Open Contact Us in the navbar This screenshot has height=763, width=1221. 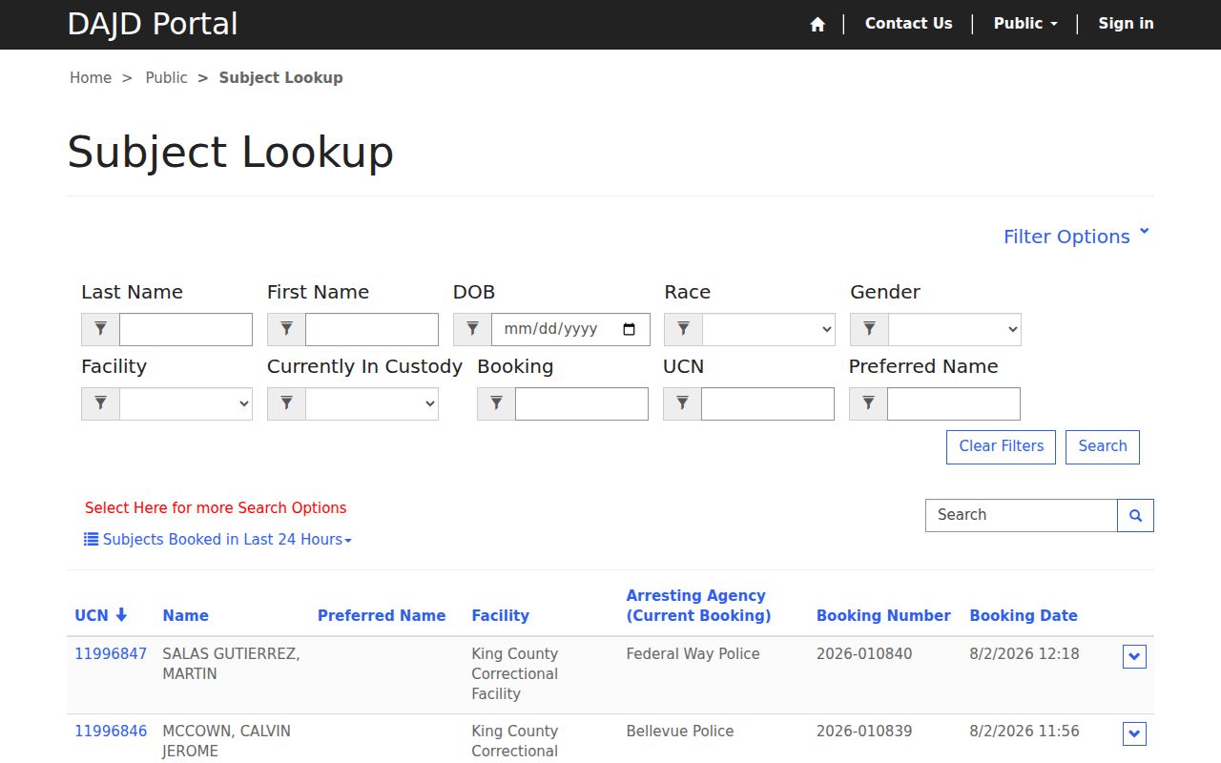pyautogui.click(x=908, y=24)
